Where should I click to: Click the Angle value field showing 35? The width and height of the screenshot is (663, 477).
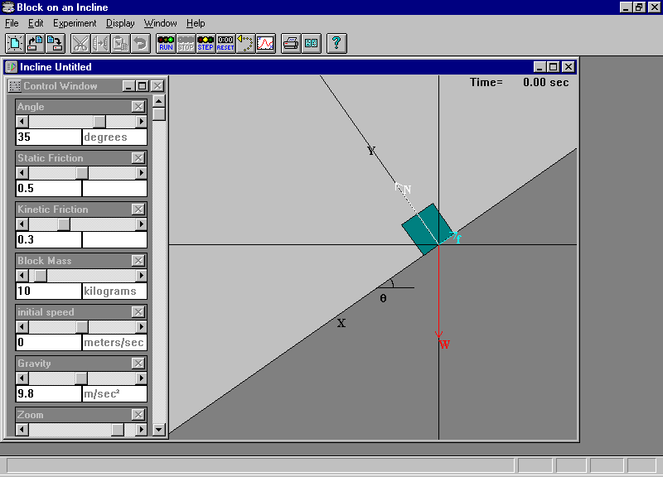point(48,137)
